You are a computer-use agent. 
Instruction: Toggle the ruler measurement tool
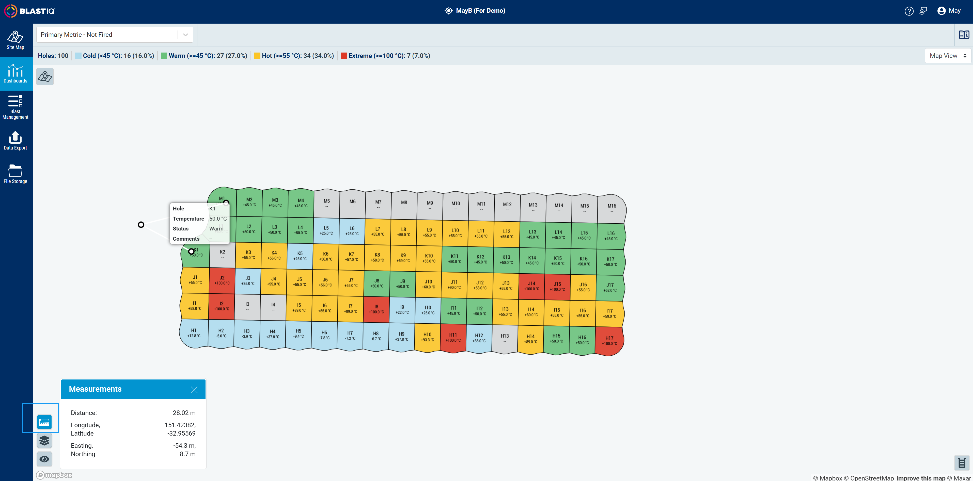pyautogui.click(x=44, y=422)
